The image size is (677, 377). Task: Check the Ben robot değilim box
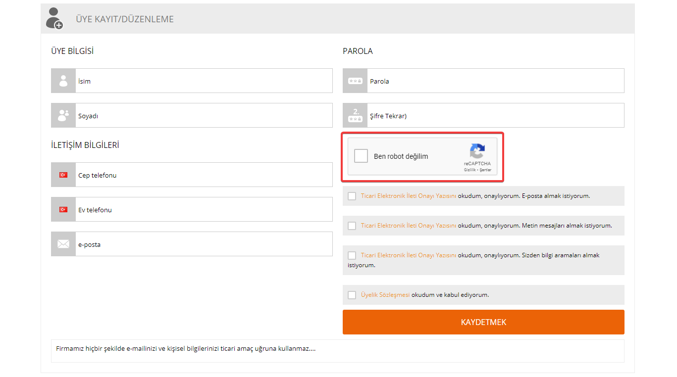[x=361, y=156]
